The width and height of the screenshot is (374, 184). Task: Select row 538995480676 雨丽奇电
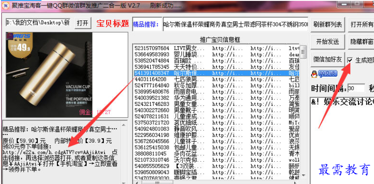click(216, 92)
